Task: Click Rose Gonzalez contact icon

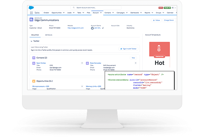Action: coord(87,63)
